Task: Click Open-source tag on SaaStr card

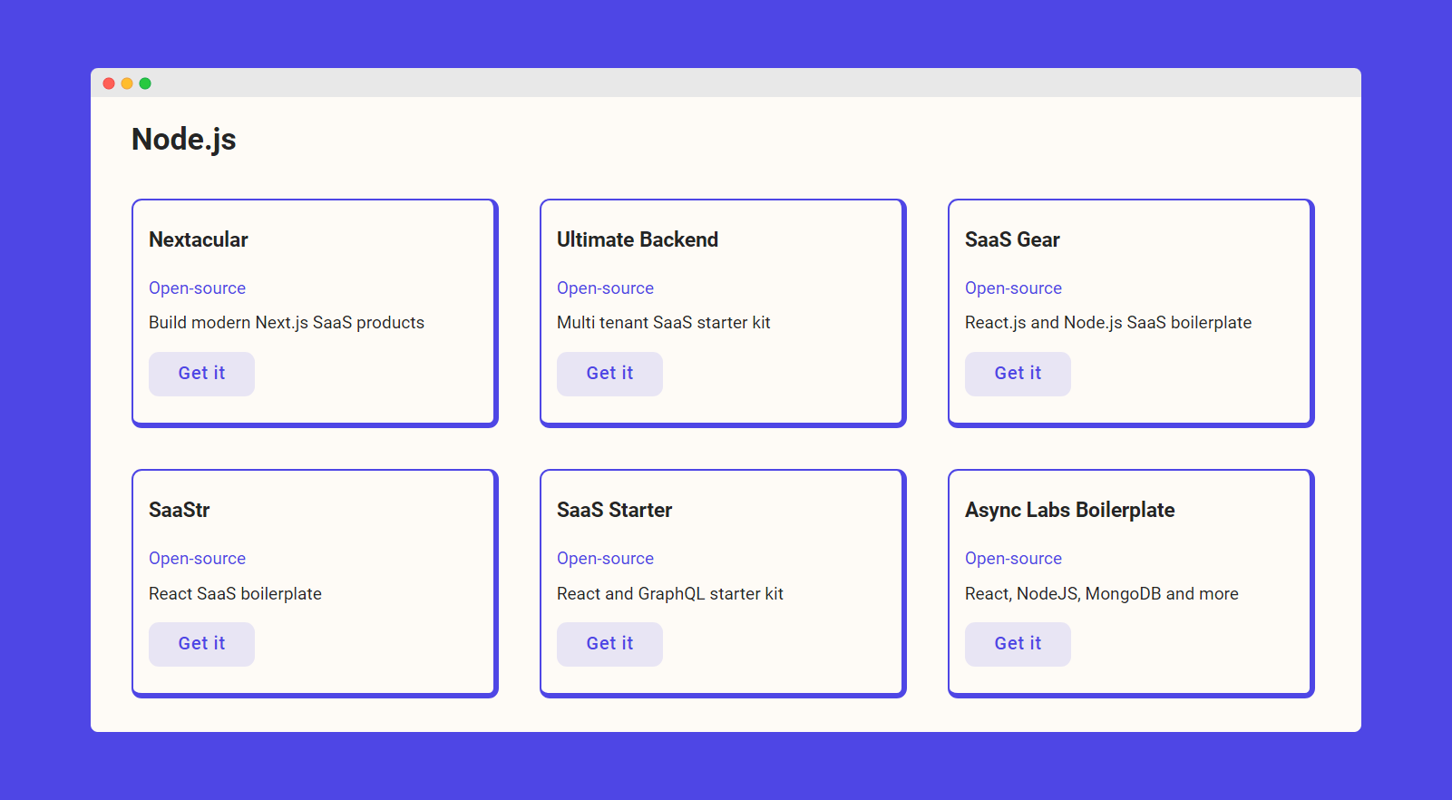Action: [197, 559]
